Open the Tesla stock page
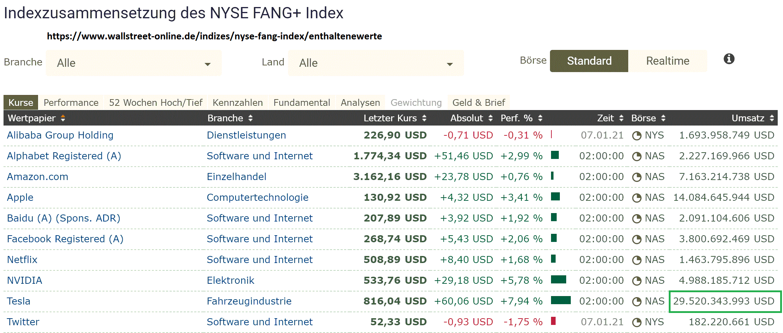 click(18, 301)
